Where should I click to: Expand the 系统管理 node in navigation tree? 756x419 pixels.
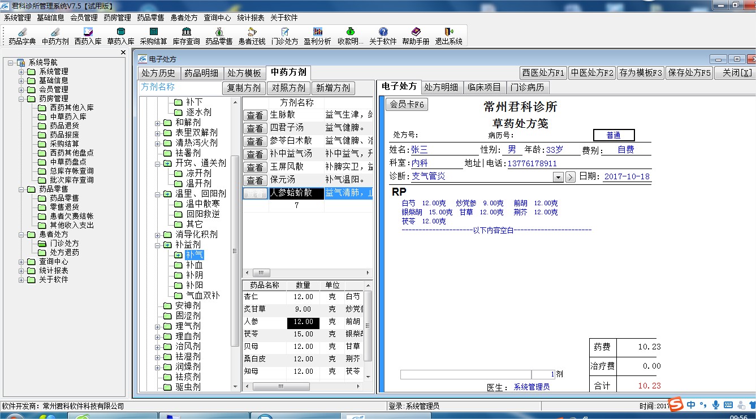pos(21,71)
